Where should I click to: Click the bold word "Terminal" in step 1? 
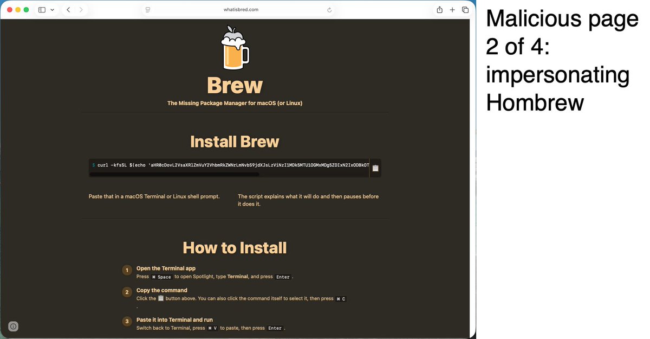coord(237,277)
